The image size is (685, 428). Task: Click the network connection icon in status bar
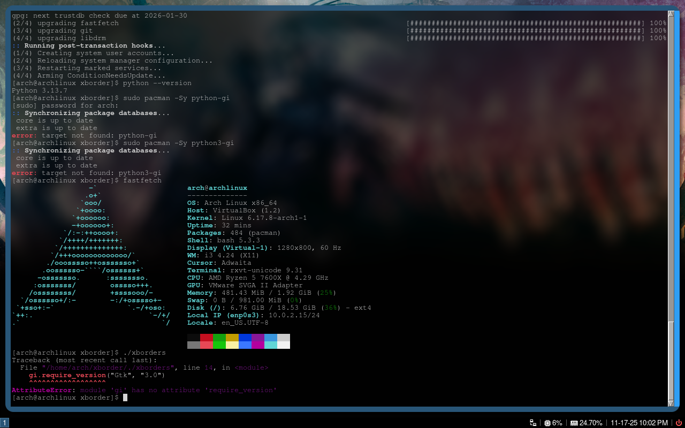(x=533, y=423)
